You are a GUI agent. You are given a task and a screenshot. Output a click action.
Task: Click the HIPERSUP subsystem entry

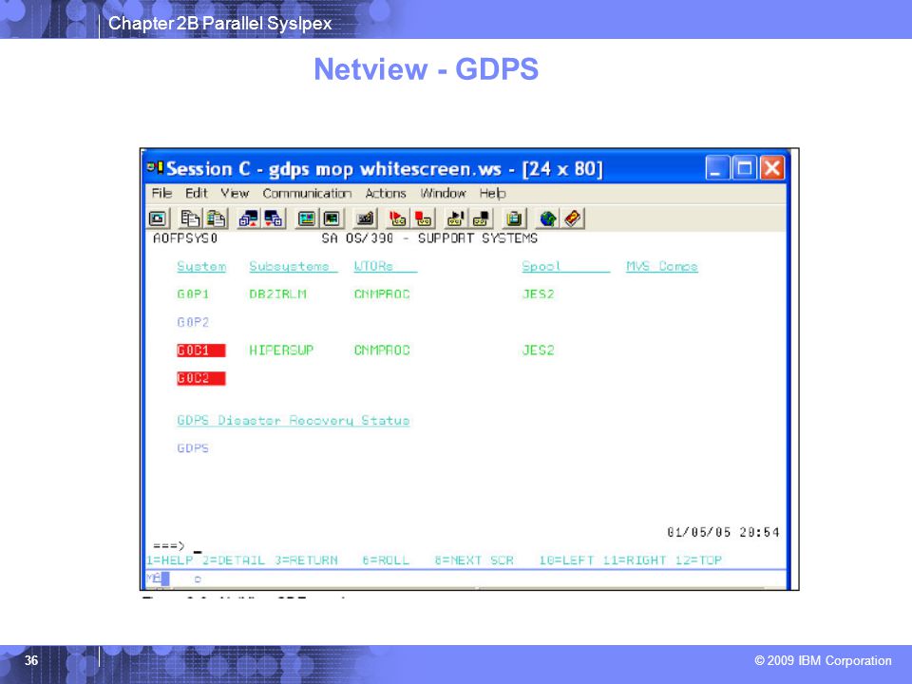click(x=281, y=351)
